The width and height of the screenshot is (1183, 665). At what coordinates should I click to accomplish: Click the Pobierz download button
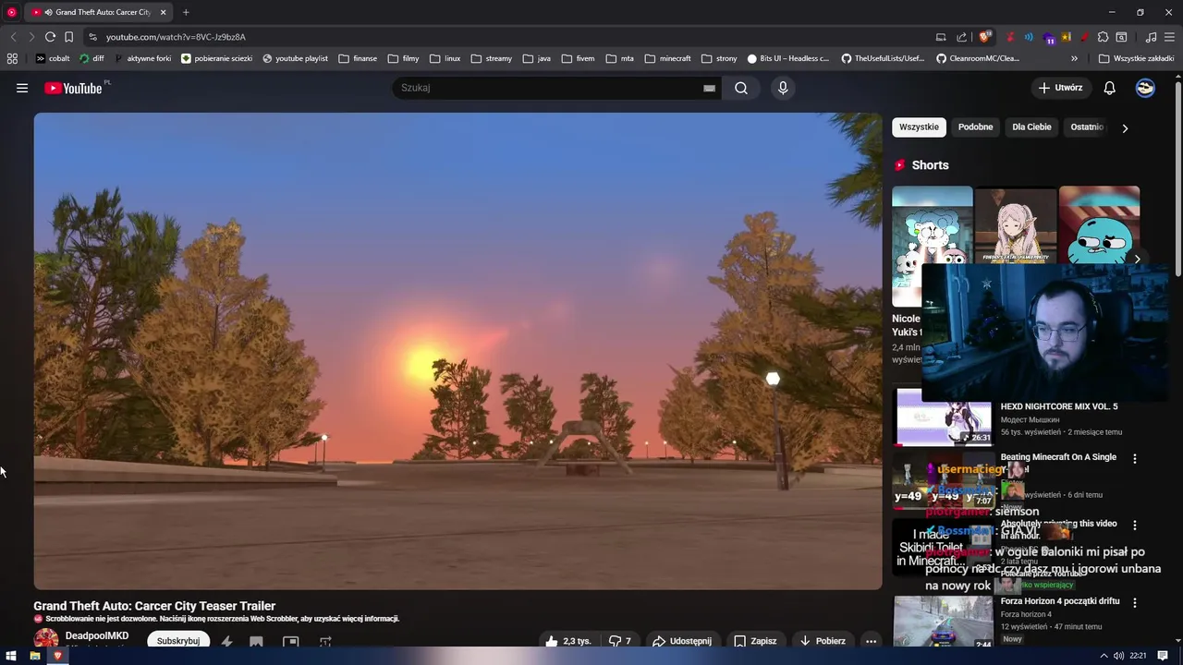click(823, 641)
